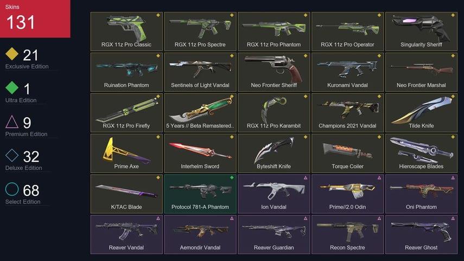Click the pink Premium Edition triangle icon
This screenshot has height=261, width=464.
point(12,122)
